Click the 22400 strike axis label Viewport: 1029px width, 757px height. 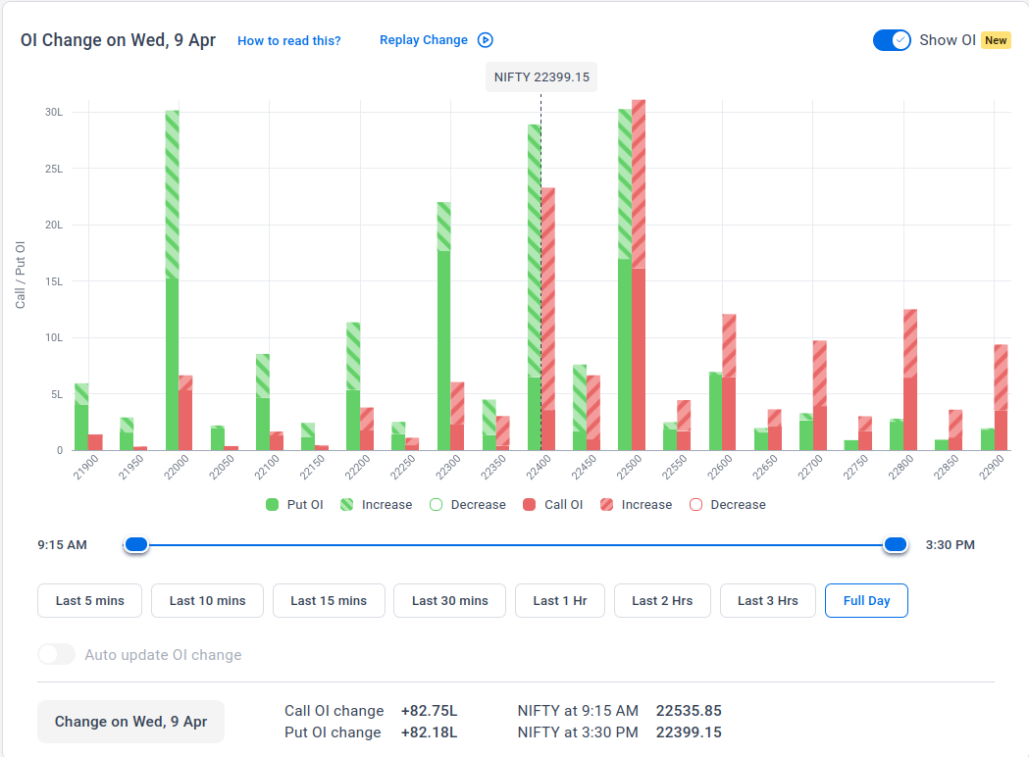point(540,468)
